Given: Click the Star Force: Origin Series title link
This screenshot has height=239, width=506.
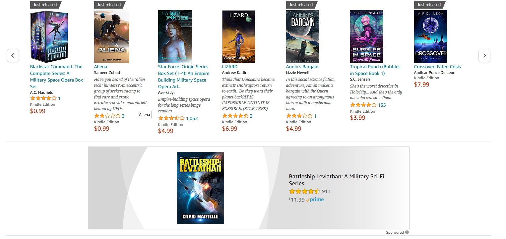Looking at the screenshot, I should 184,77.
